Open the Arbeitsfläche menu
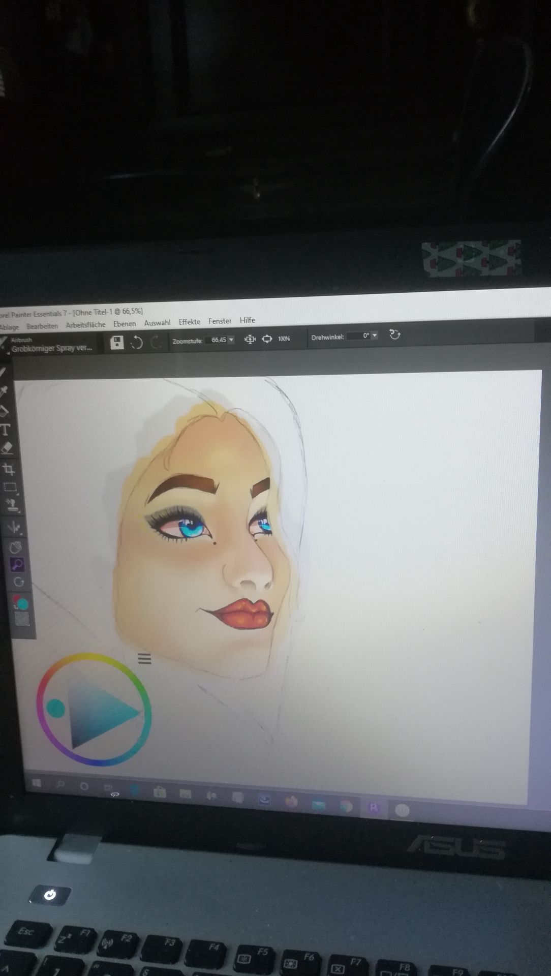Viewport: 551px width, 976px height. point(85,324)
